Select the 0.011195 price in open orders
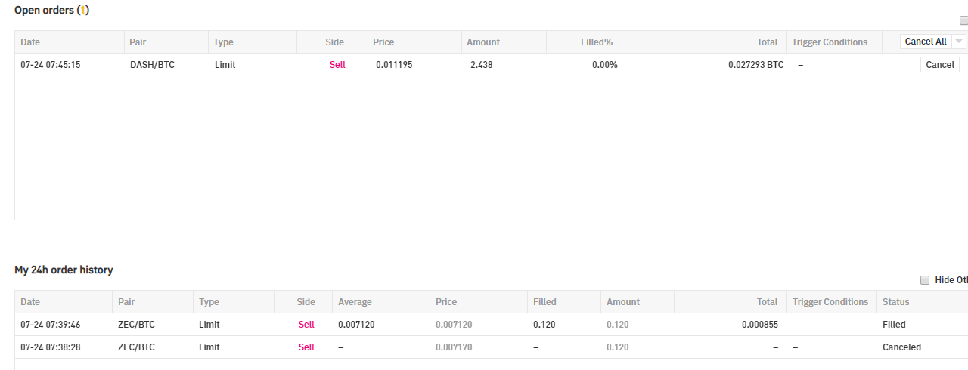 [393, 65]
